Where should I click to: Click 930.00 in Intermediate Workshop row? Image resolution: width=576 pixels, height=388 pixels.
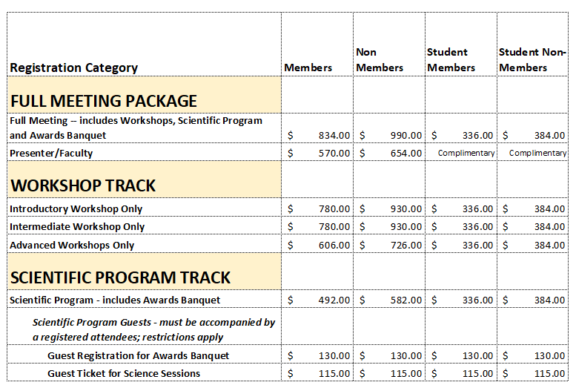(x=406, y=226)
